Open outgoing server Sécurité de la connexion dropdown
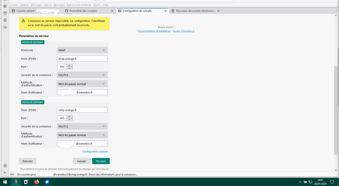 pos(82,126)
